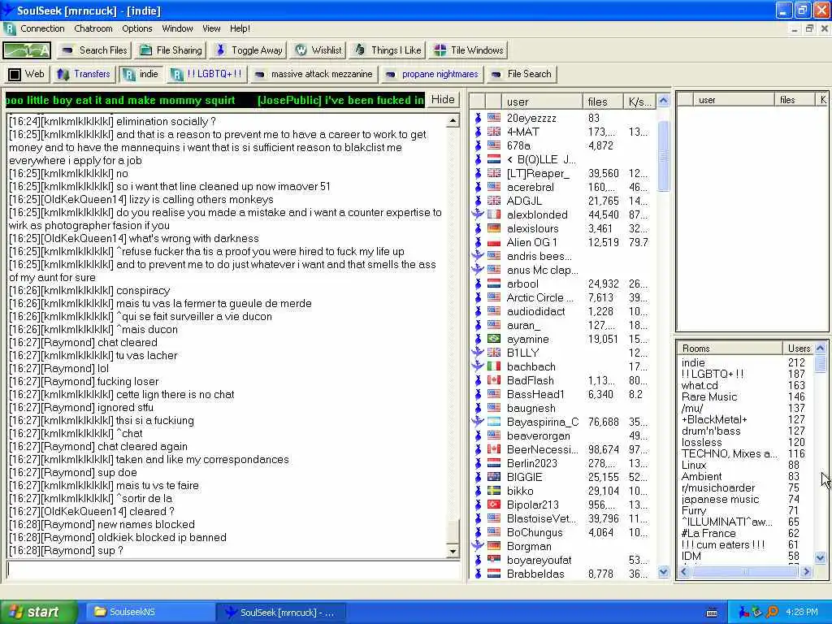Switch to the Web tab
Viewport: 832px width, 624px height.
point(27,74)
